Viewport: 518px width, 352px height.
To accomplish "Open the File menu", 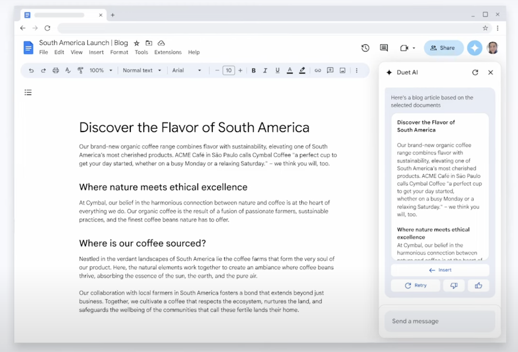I will (x=44, y=52).
